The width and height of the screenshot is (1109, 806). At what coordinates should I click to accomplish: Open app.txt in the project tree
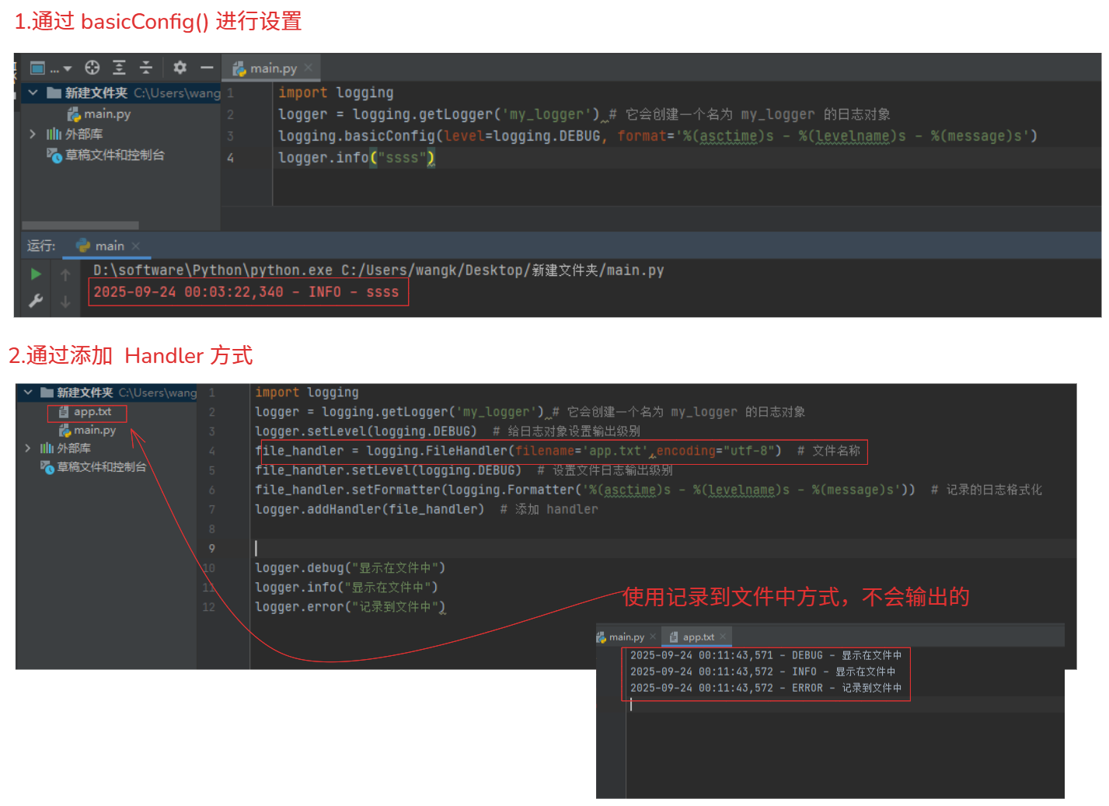92,412
